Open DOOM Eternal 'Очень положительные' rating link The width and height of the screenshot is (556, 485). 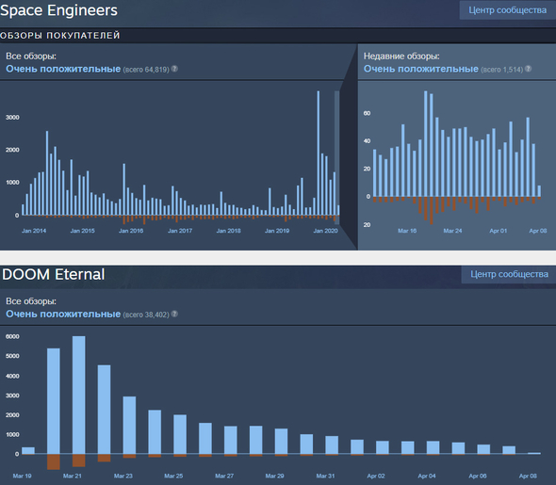(63, 314)
